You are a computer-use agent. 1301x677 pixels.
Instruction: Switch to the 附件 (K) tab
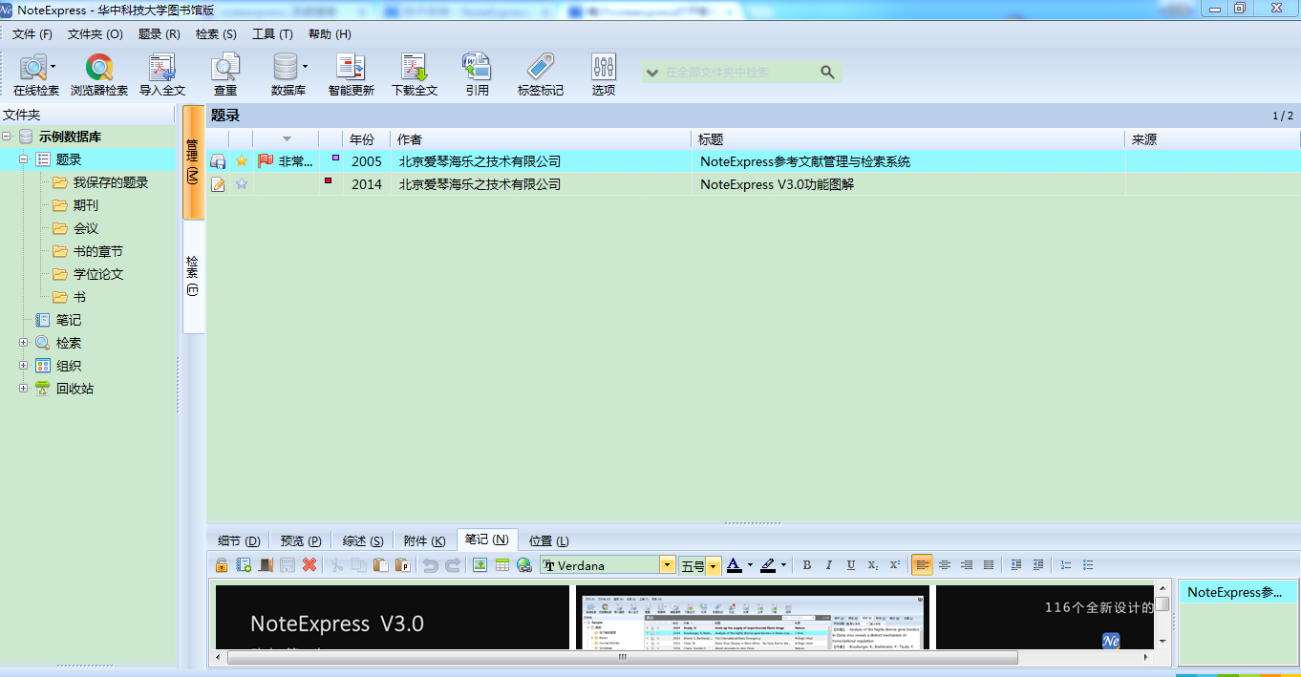click(x=425, y=541)
